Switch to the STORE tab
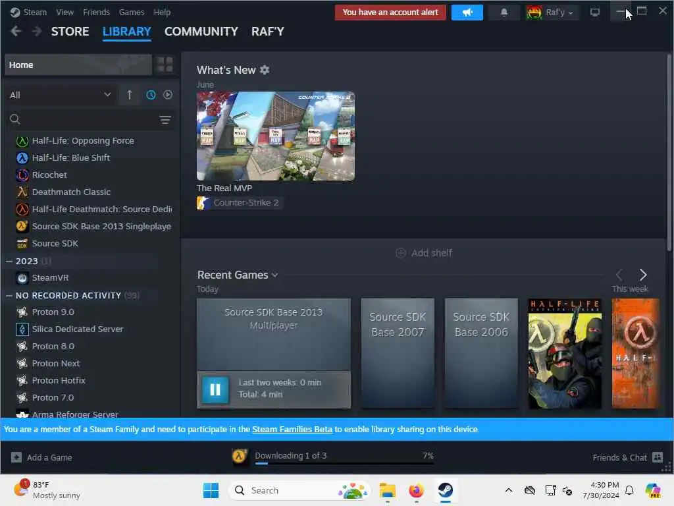Screen dimensions: 674x506 point(70,32)
